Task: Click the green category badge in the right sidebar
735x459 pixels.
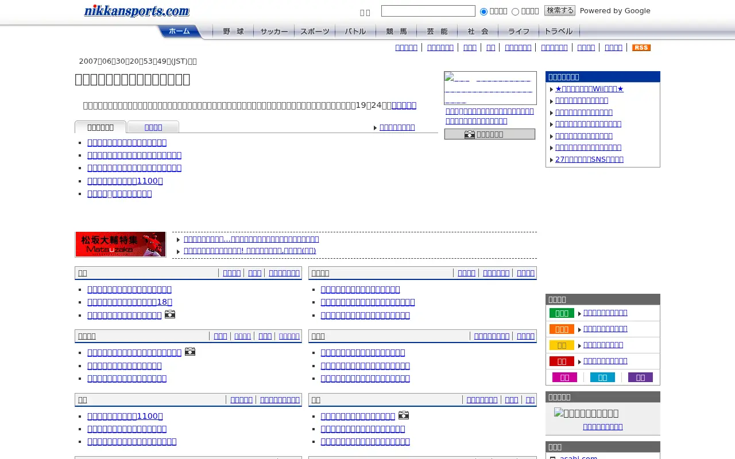Action: 562,313
